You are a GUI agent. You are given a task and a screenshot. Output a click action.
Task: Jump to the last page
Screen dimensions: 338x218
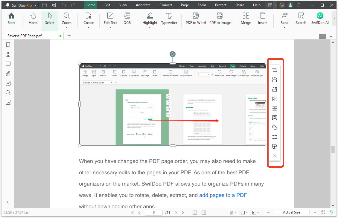(183, 212)
